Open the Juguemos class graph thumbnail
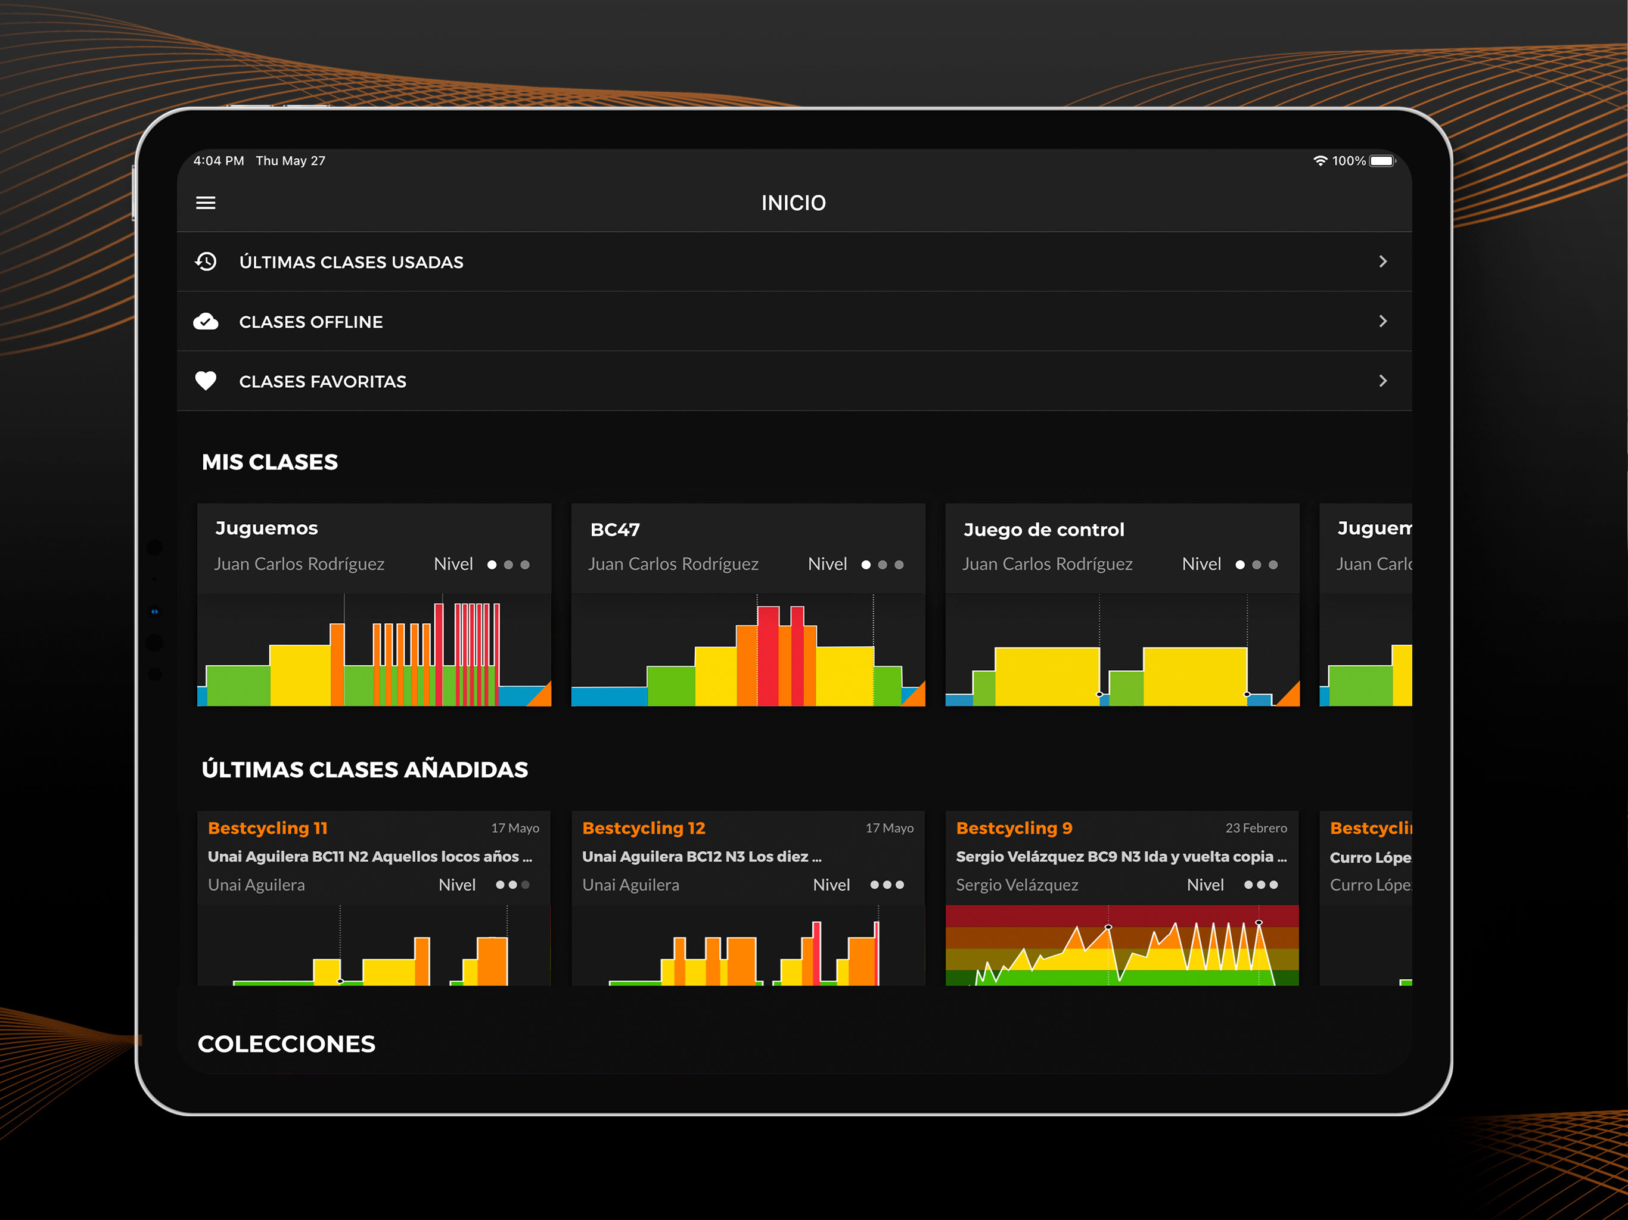The image size is (1628, 1220). [x=374, y=651]
